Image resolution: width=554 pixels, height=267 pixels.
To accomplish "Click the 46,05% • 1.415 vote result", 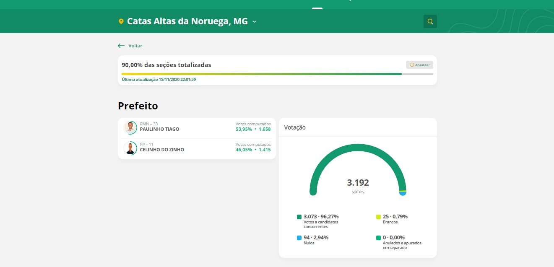I will 253,150.
